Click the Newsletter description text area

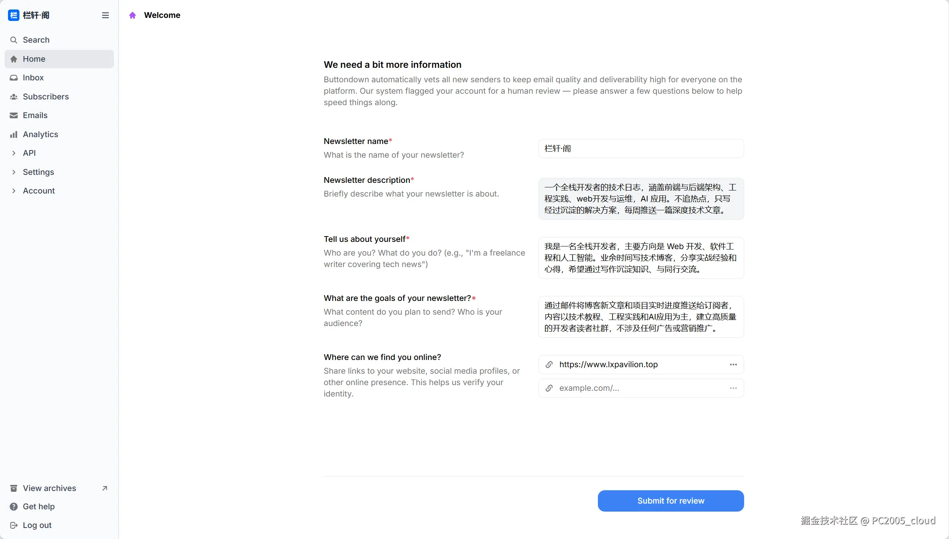click(641, 199)
